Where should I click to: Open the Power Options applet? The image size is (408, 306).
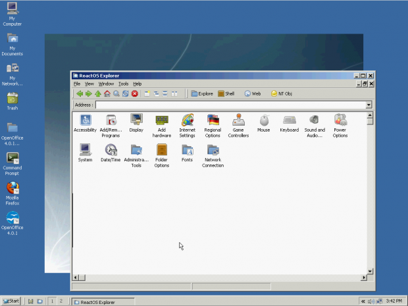coord(340,120)
